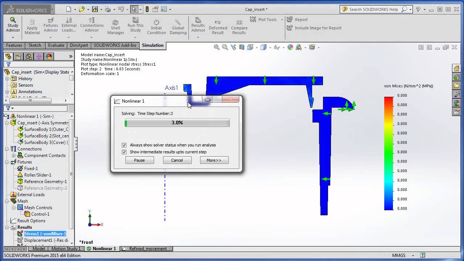Click the New document icon
Image resolution: width=464 pixels, height=261 pixels.
pos(69,9)
